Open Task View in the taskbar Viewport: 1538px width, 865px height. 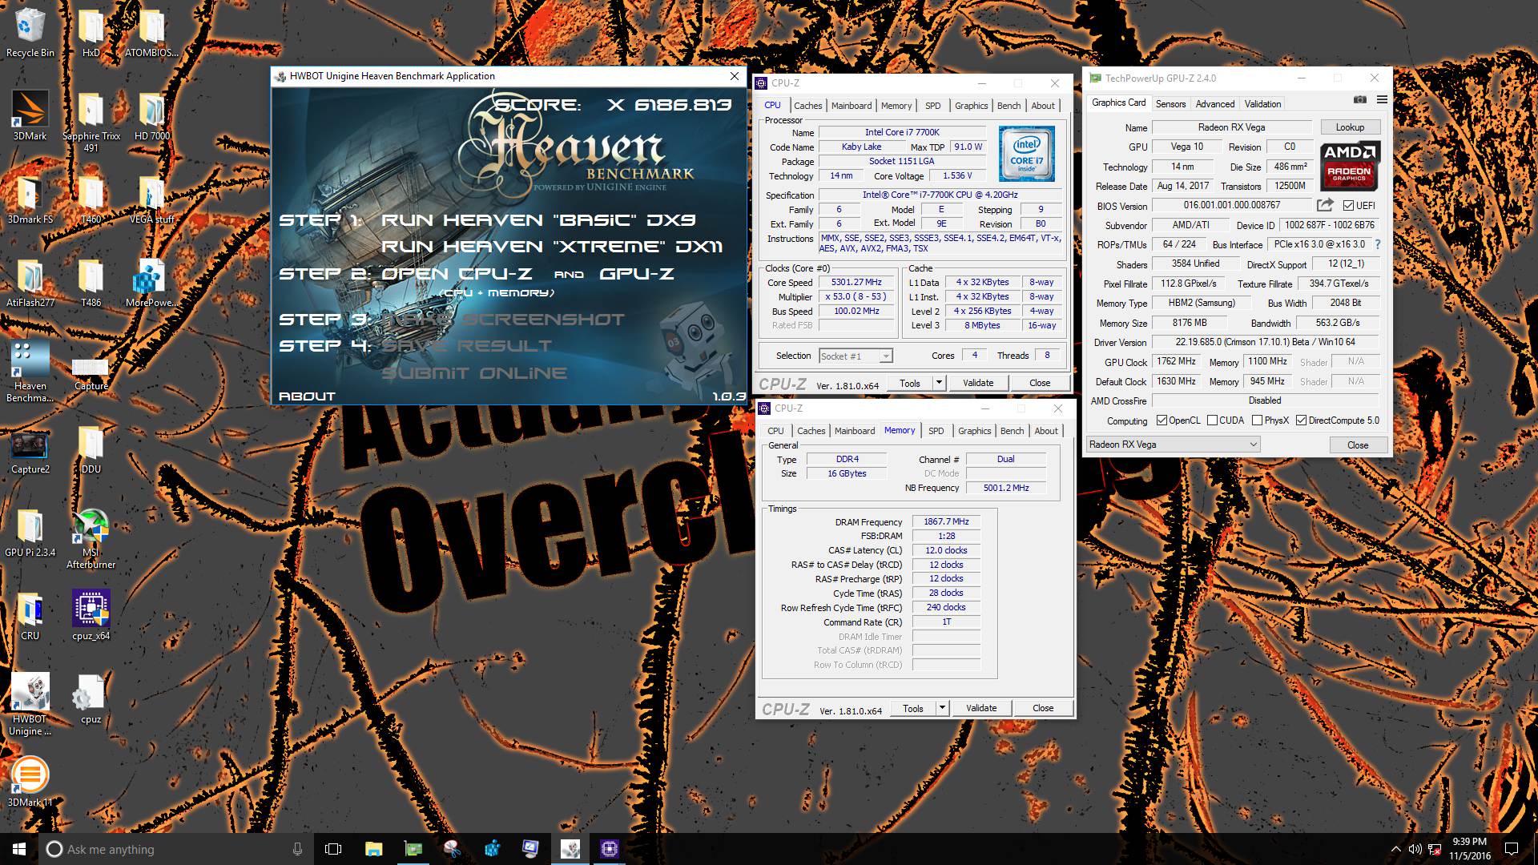pyautogui.click(x=333, y=849)
